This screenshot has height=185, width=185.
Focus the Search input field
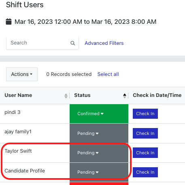click(43, 43)
